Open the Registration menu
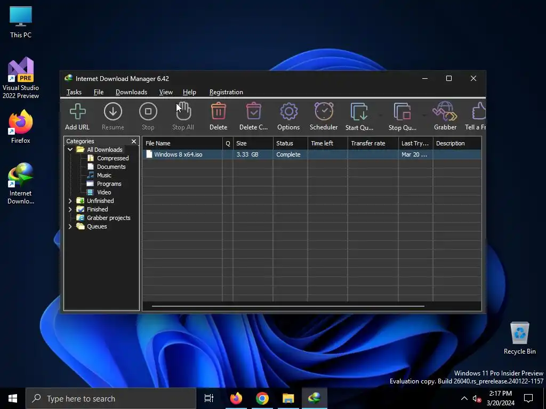 tap(226, 92)
